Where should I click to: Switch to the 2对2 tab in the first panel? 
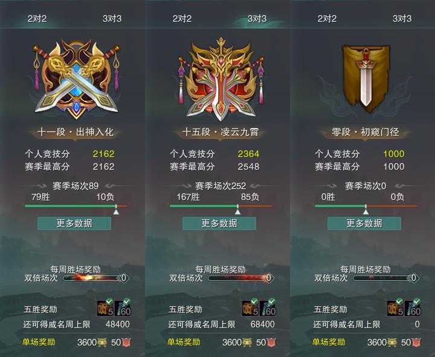click(37, 19)
